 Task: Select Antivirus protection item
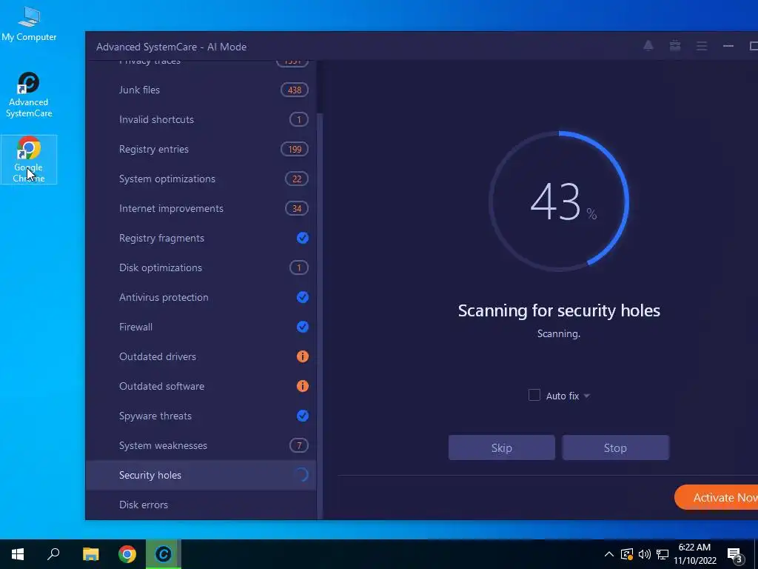(201, 297)
